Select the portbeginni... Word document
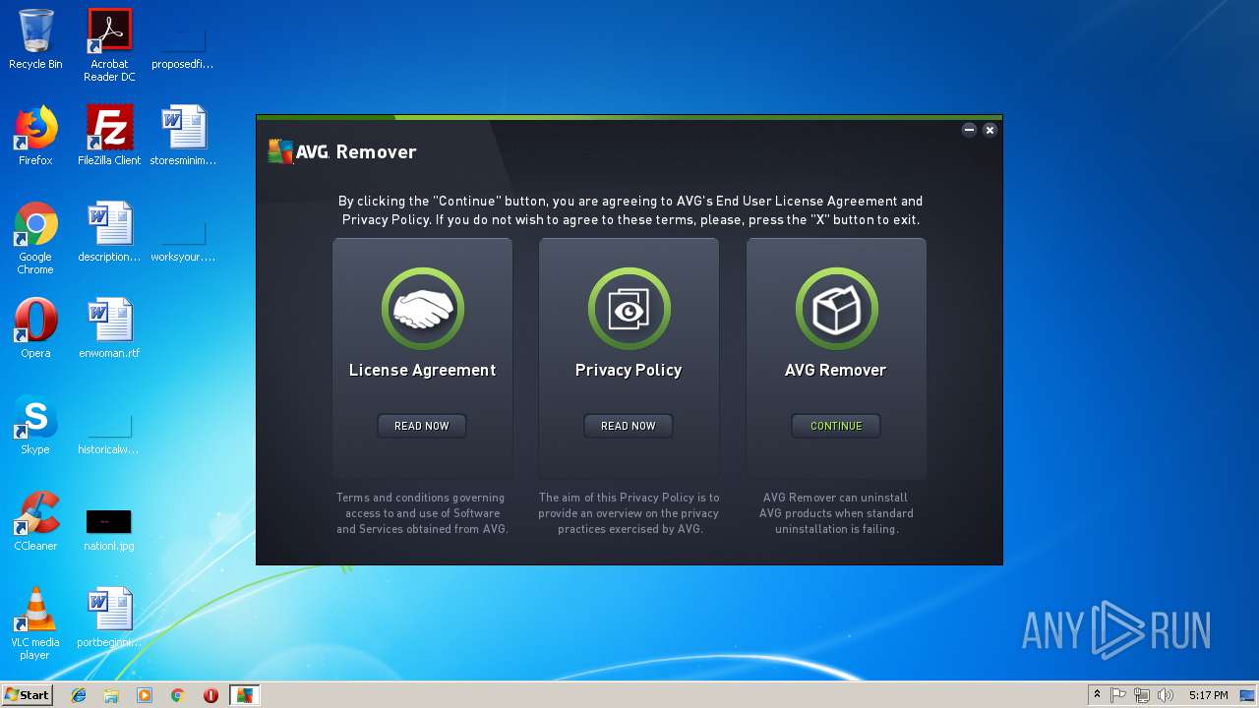This screenshot has width=1259, height=708. pos(109,618)
